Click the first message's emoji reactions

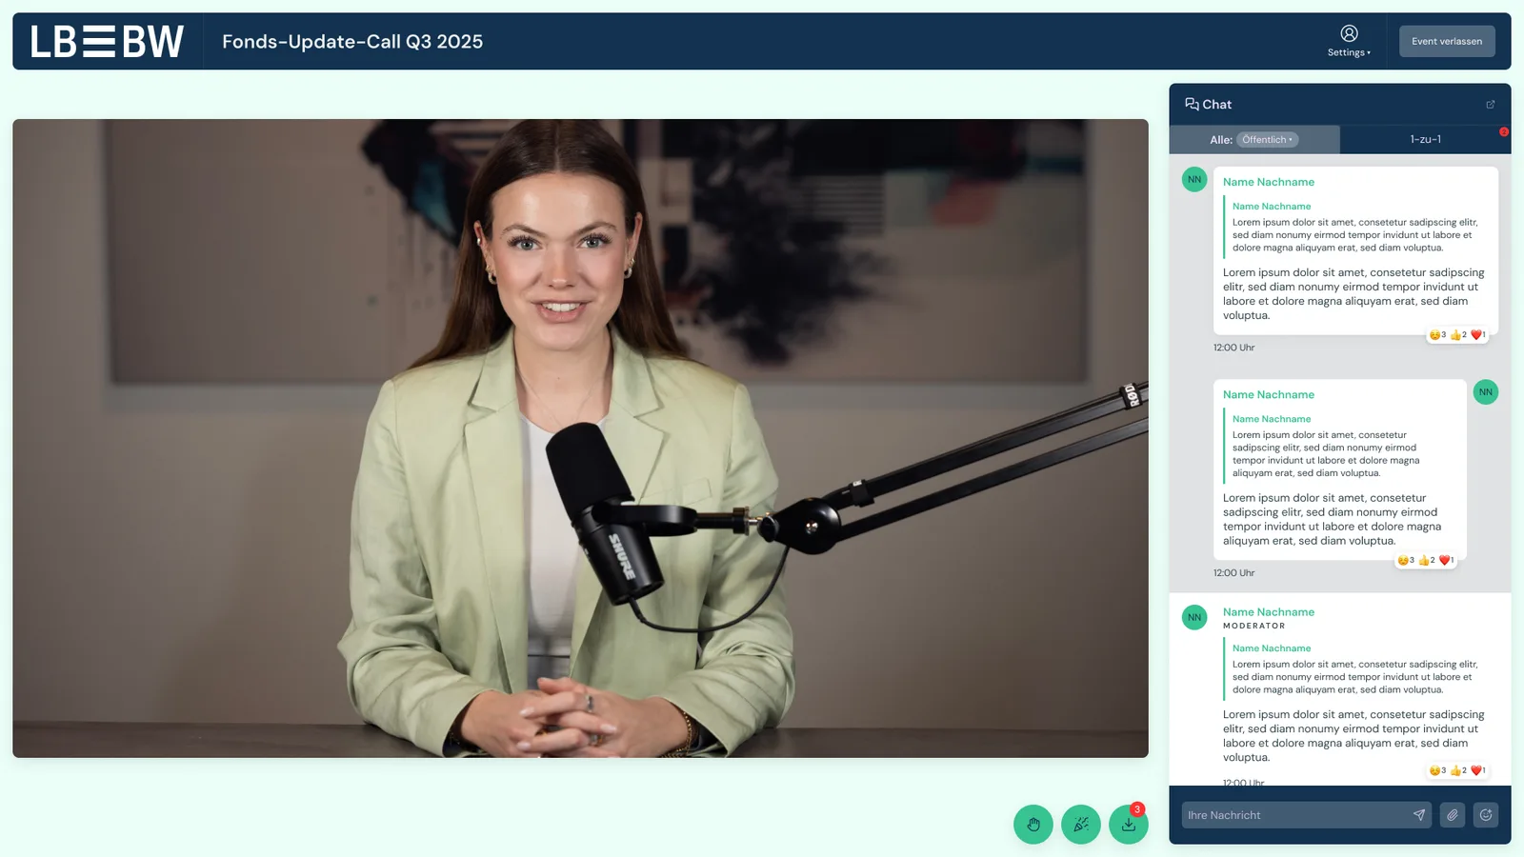point(1457,335)
